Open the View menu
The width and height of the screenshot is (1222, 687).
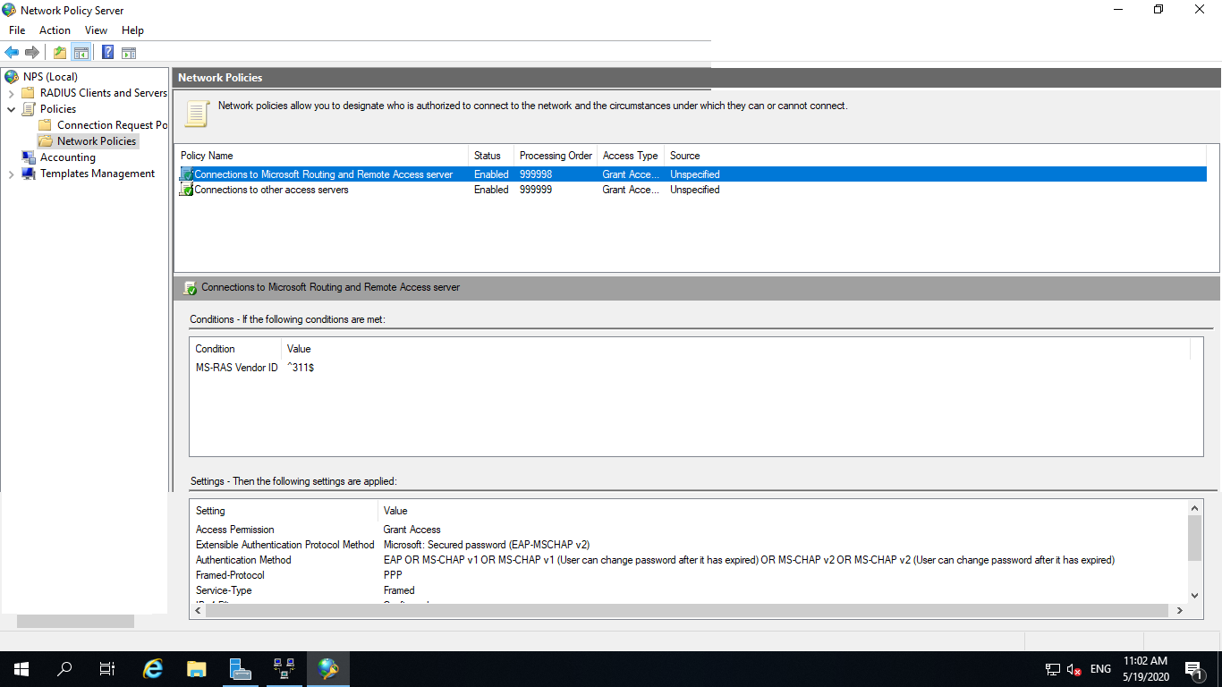[x=96, y=30]
